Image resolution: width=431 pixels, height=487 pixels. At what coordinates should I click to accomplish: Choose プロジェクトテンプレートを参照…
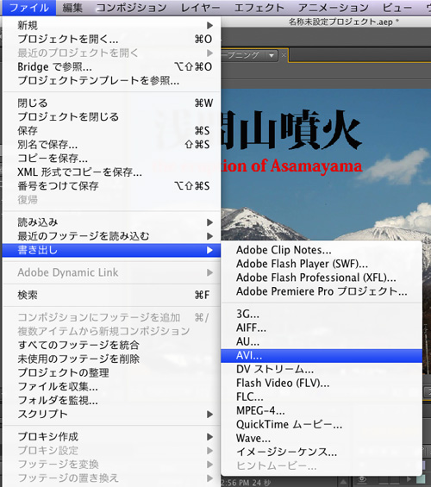(111, 80)
